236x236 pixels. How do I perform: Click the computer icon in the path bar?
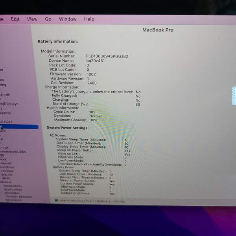point(56,200)
